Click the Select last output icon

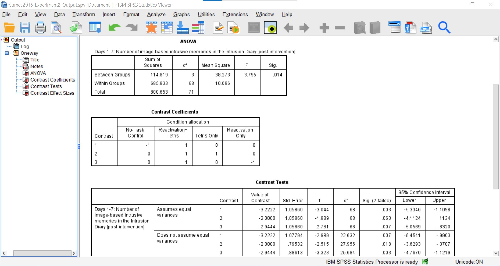click(x=254, y=28)
